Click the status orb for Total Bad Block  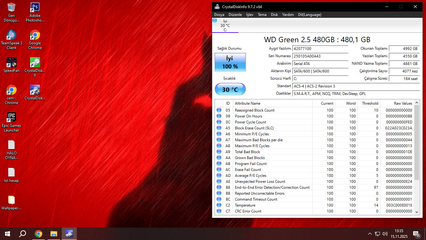pos(219,152)
